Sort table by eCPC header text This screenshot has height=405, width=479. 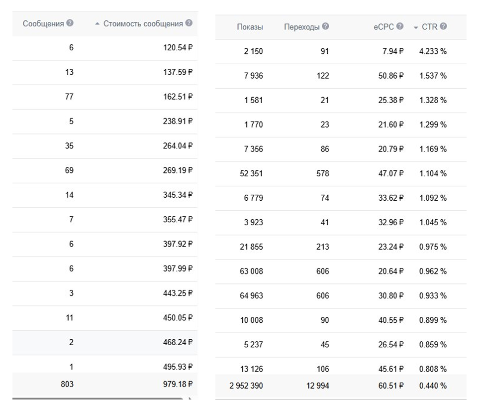(x=384, y=27)
